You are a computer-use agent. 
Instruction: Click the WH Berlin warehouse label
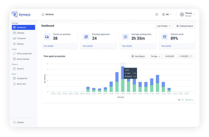(50, 15)
